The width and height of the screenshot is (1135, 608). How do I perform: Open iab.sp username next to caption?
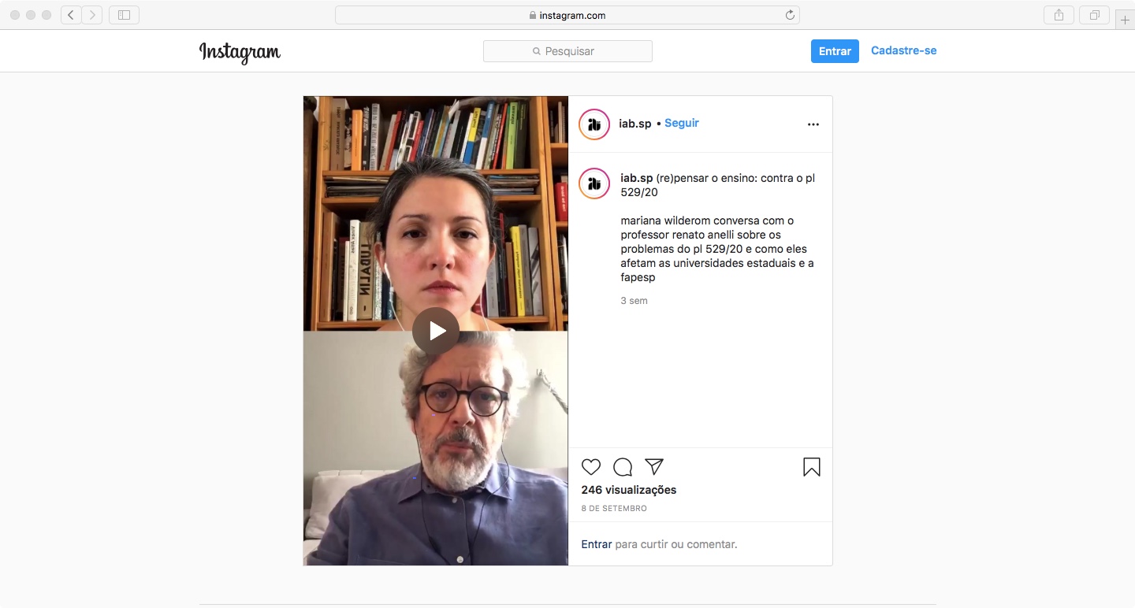637,178
